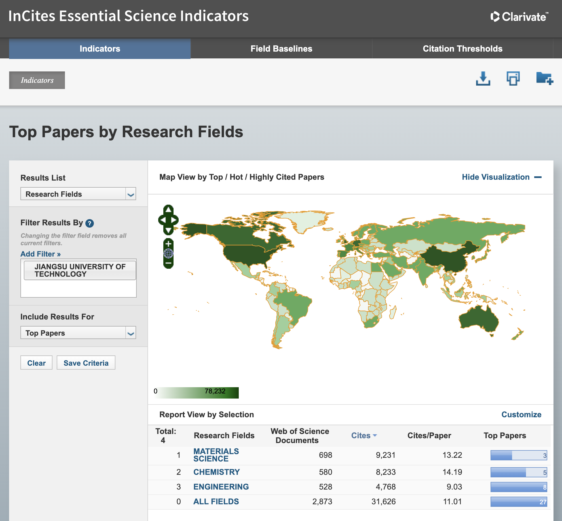The height and width of the screenshot is (521, 562).
Task: Click the Add Filter link
Action: point(41,254)
